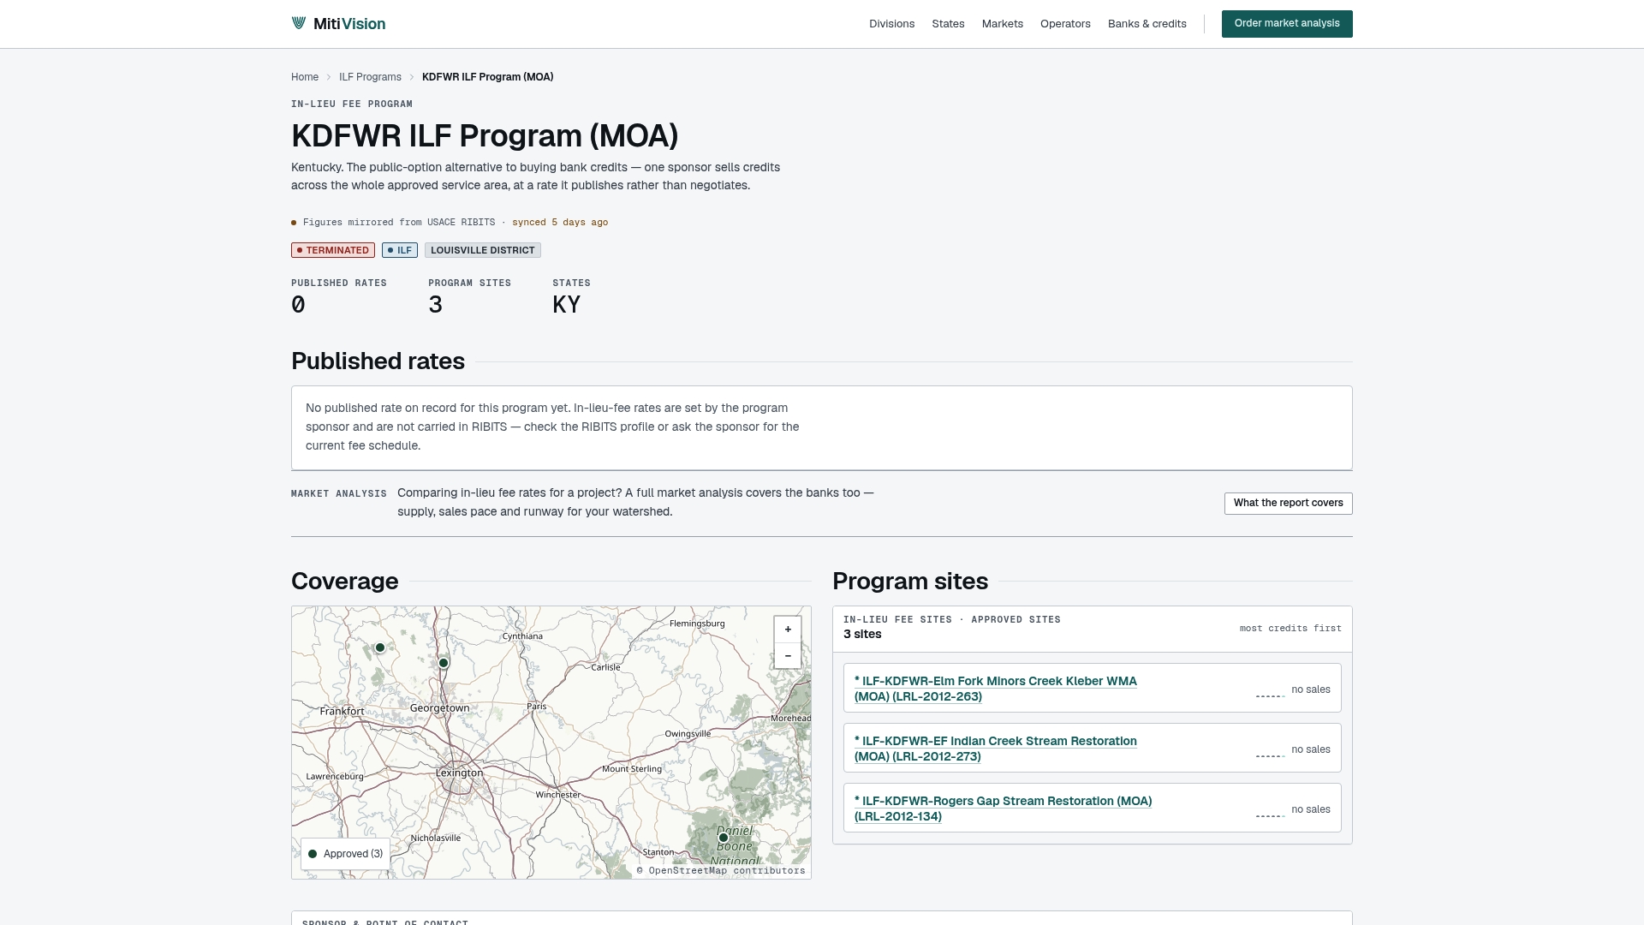Zoom in on the coverage map

pyautogui.click(x=788, y=630)
